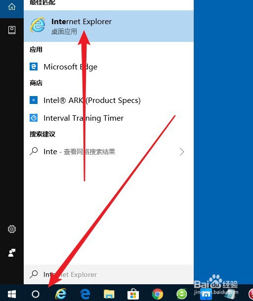
Task: Click the Microsoft Edge result icon
Action: coord(34,67)
